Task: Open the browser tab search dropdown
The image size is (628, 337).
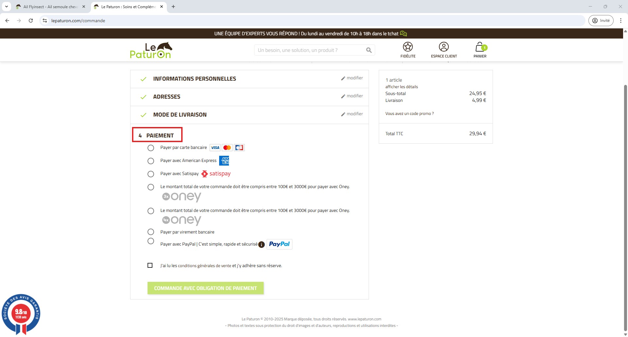Action: [x=7, y=7]
